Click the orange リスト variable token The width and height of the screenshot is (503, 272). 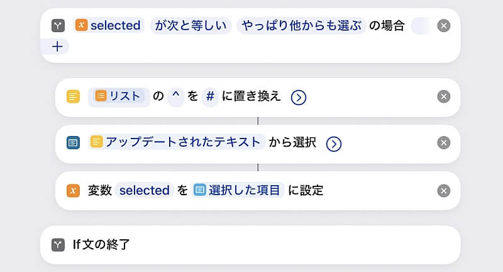click(x=119, y=96)
